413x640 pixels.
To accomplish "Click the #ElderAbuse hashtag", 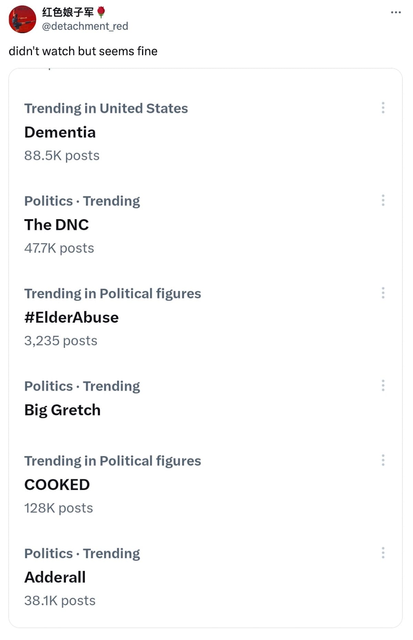I will [71, 317].
